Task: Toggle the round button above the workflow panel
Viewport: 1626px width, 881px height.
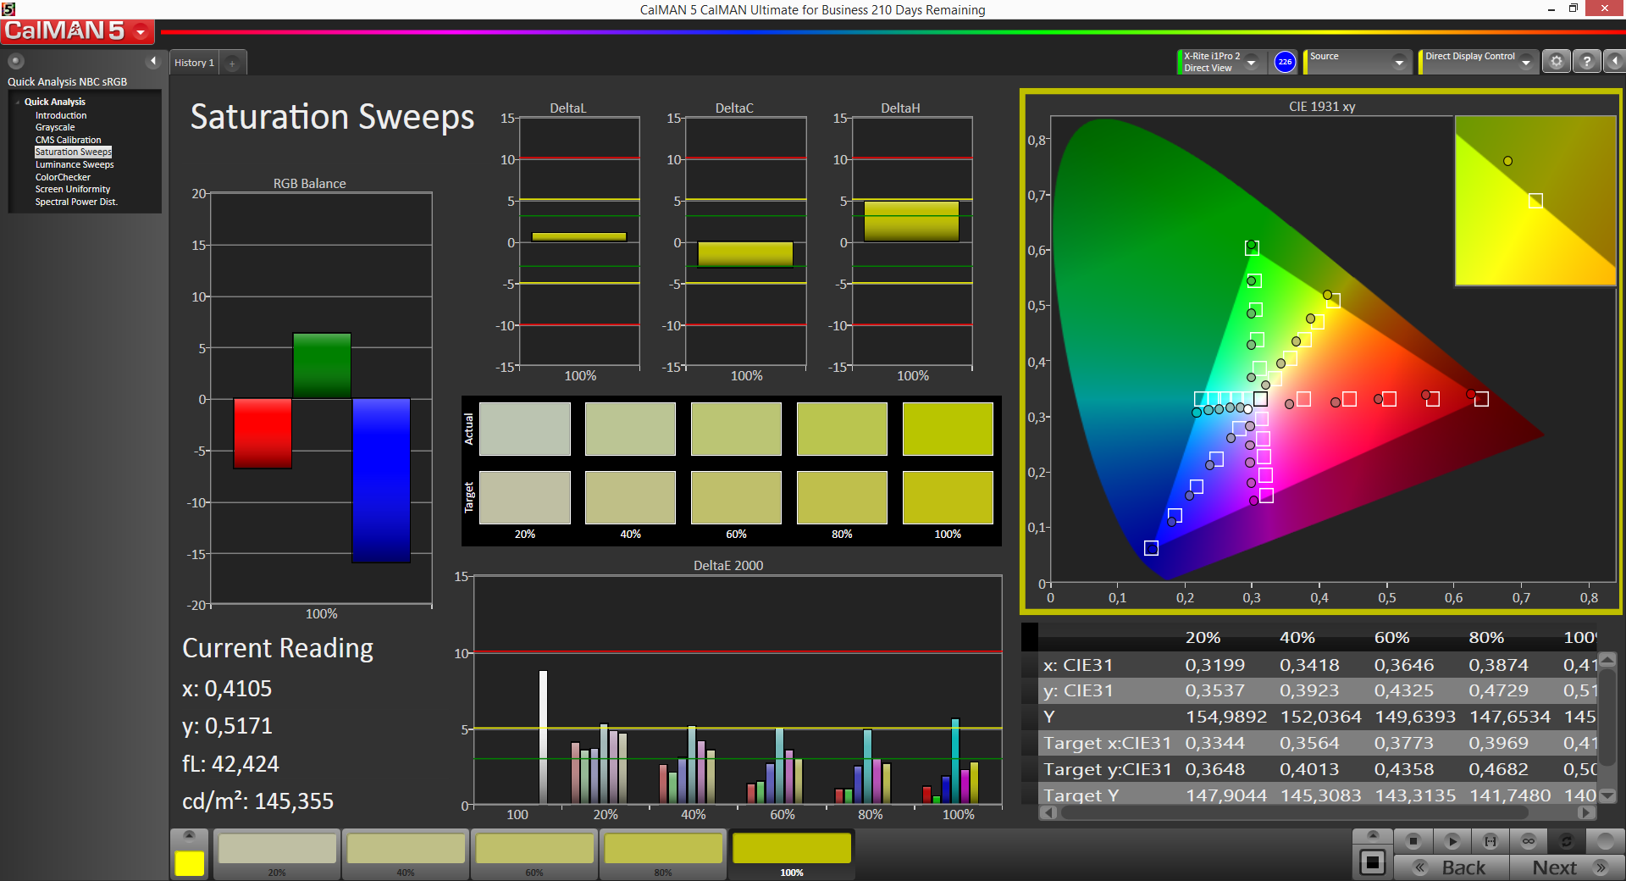Action: (x=16, y=61)
